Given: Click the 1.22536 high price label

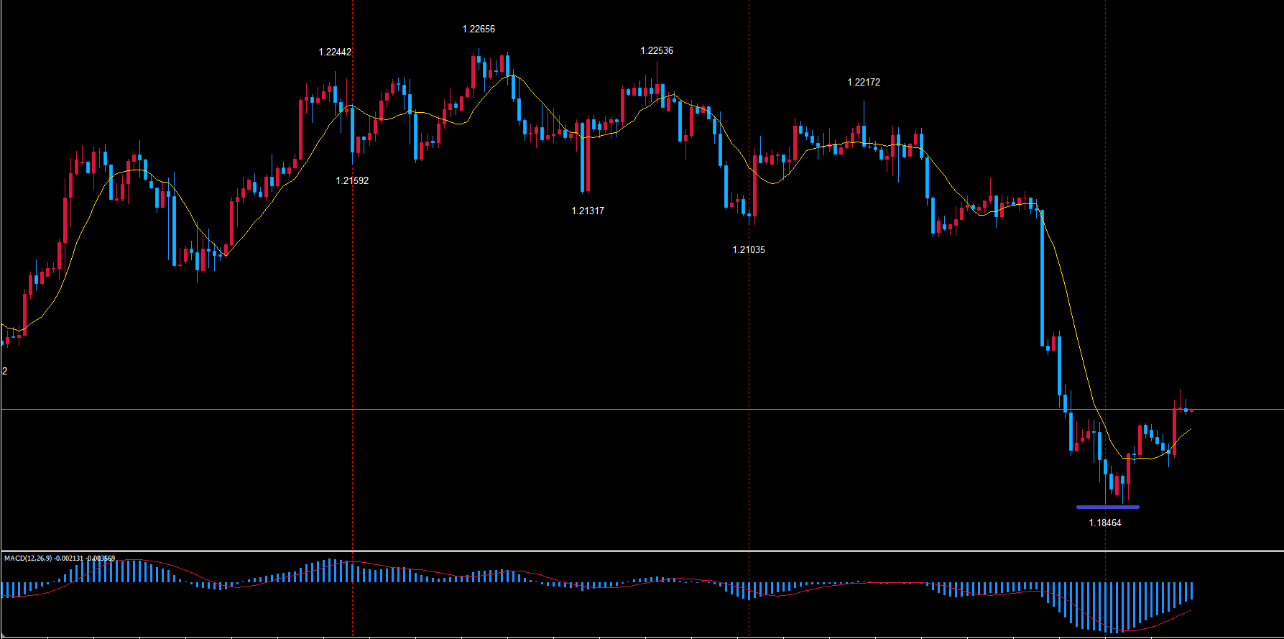Looking at the screenshot, I should click(x=657, y=51).
